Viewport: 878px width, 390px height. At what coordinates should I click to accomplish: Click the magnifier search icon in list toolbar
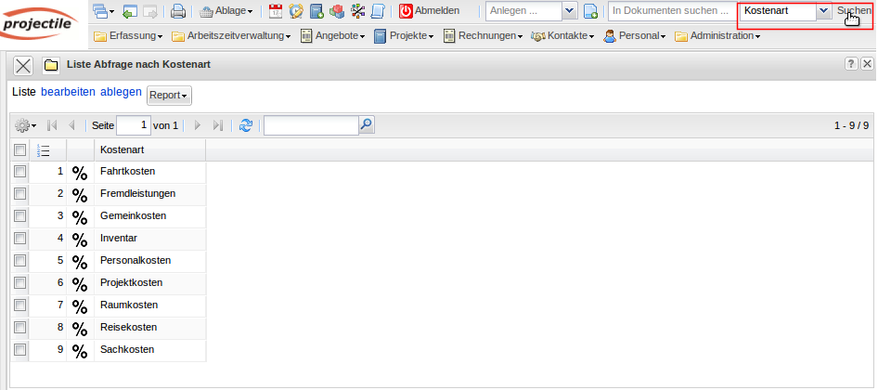367,125
